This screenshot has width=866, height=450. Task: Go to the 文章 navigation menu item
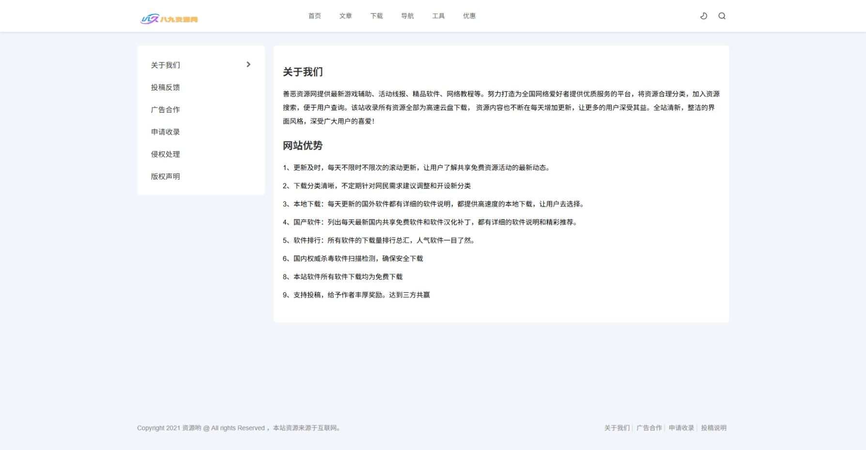345,16
